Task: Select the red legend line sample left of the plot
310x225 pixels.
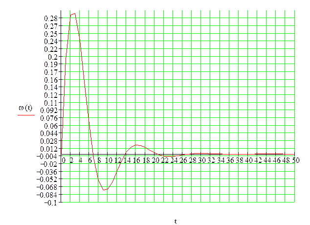Action: point(26,115)
